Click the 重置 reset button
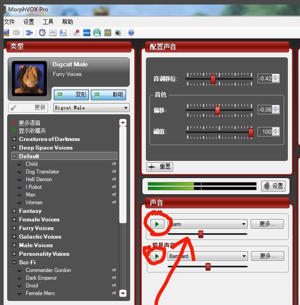Screen dimensions: 300x305 160,167
